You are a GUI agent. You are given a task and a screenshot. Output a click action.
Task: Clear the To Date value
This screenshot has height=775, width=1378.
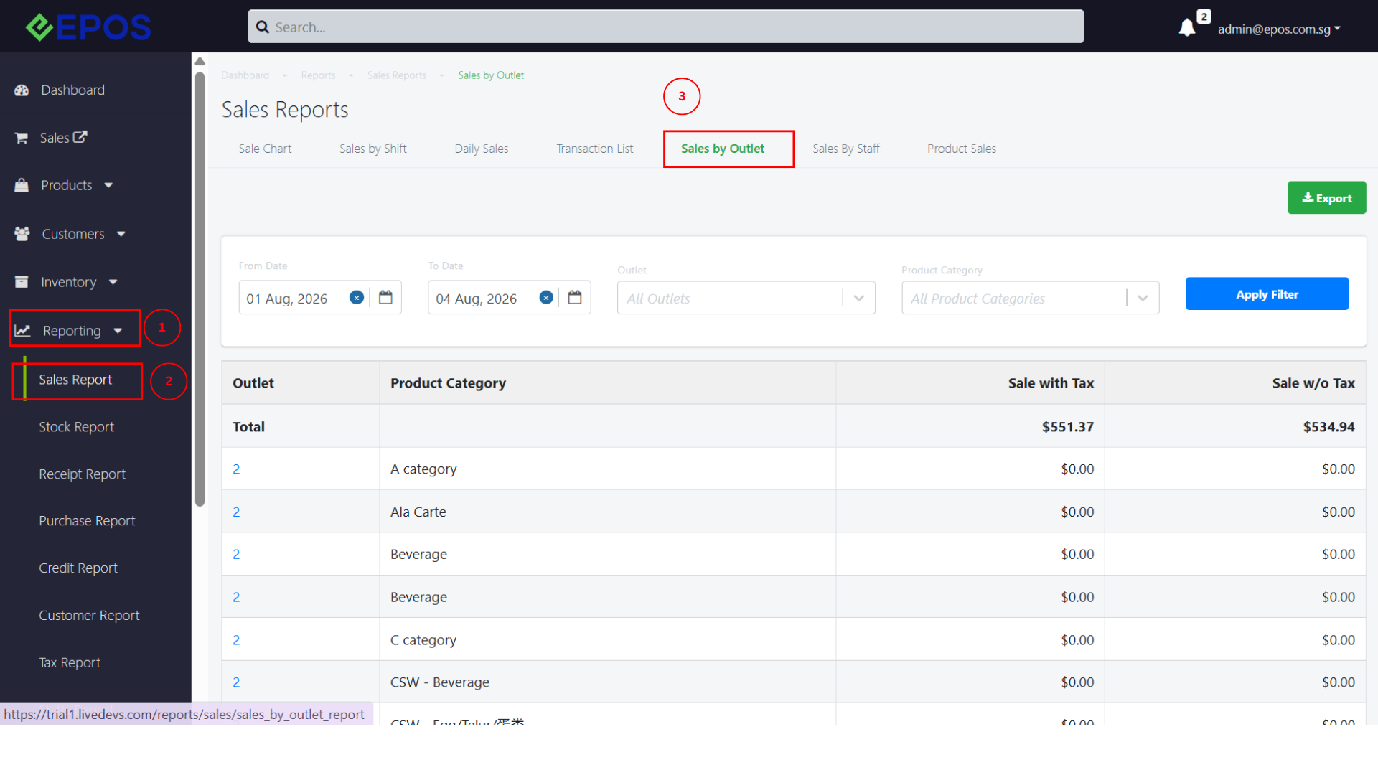pos(546,298)
